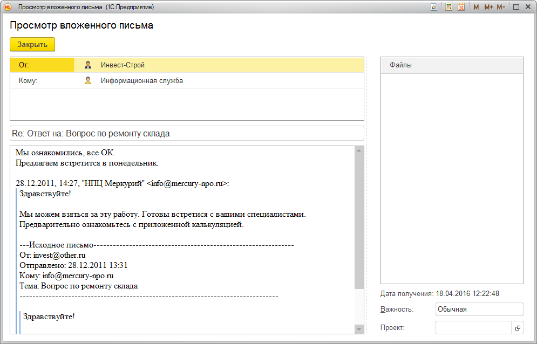Click the 1C application logo icon
This screenshot has height=344, width=537.
coord(7,7)
